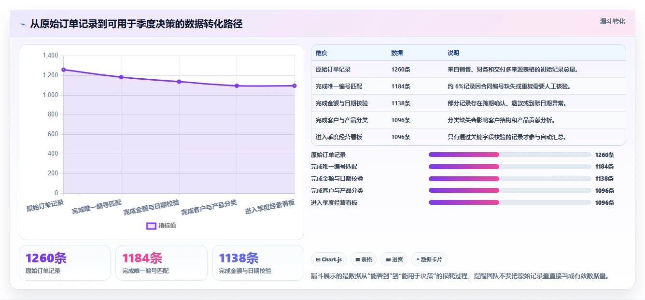Screen dimensions: 645x300
Task: Click the 原始订单记录 x-axis label on the chart
Action: [x=45, y=205]
